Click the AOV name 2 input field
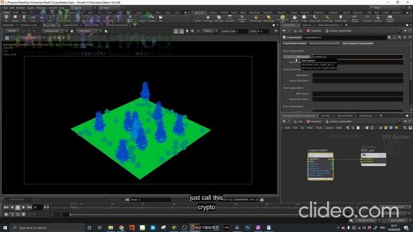This screenshot has width=413, height=232. pos(358,93)
